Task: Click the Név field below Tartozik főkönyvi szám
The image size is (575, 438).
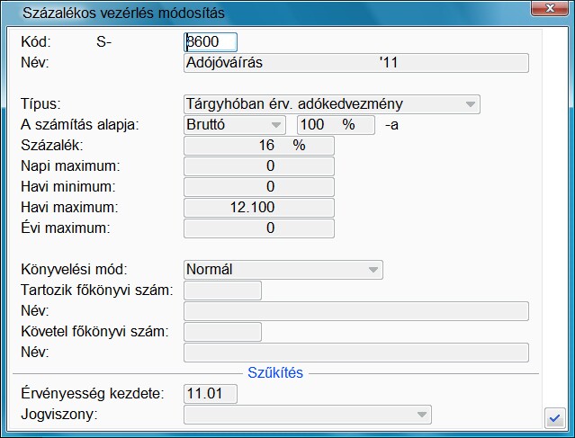Action: click(356, 311)
